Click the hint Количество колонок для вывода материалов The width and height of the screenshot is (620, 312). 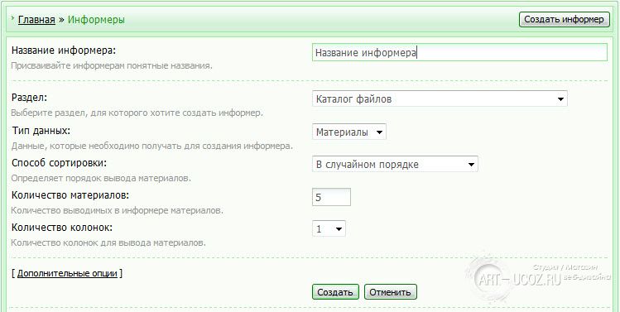[108, 242]
